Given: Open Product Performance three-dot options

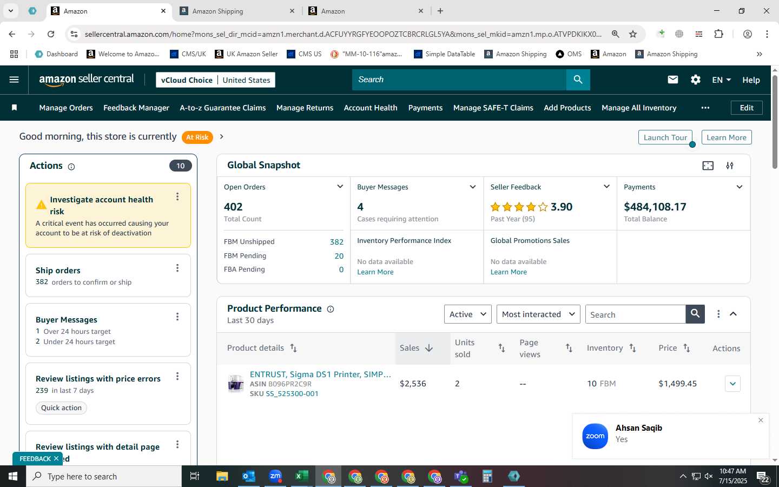Looking at the screenshot, I should pos(718,314).
